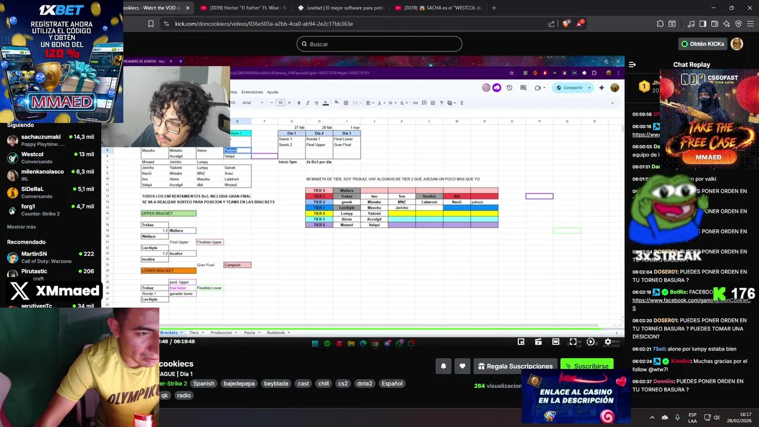
Task: Click the beyblade tag
Action: (x=276, y=384)
